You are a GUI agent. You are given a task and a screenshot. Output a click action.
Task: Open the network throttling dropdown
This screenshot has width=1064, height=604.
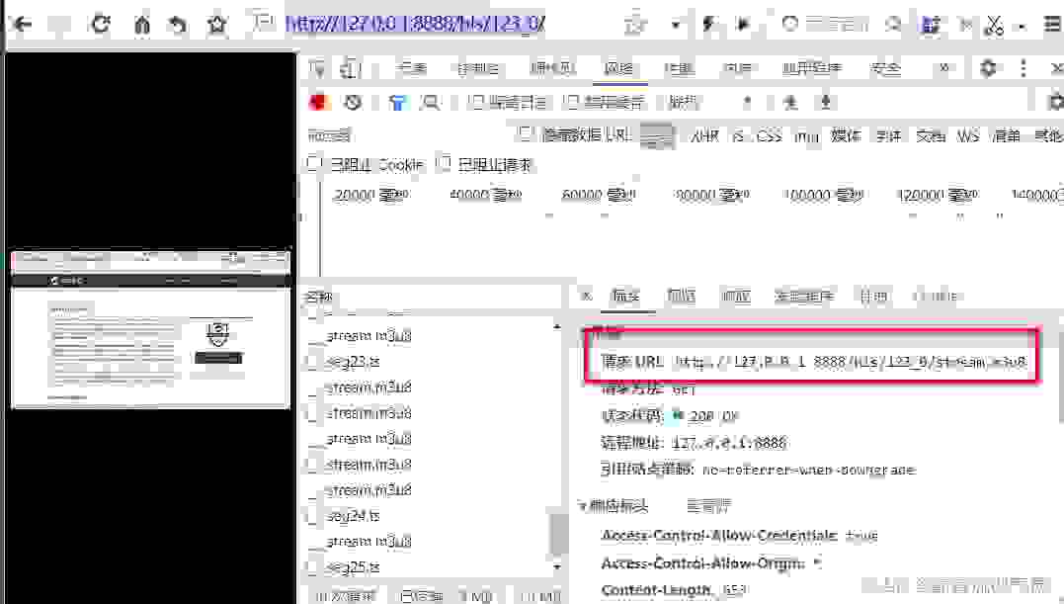coord(709,103)
